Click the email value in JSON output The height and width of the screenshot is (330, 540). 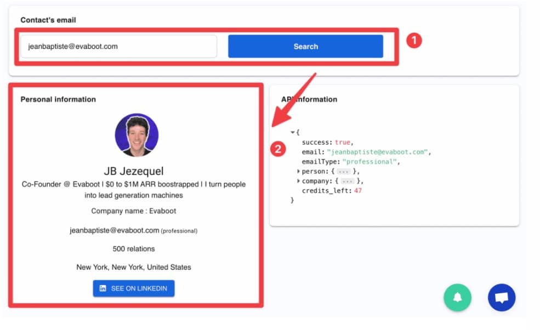point(377,152)
